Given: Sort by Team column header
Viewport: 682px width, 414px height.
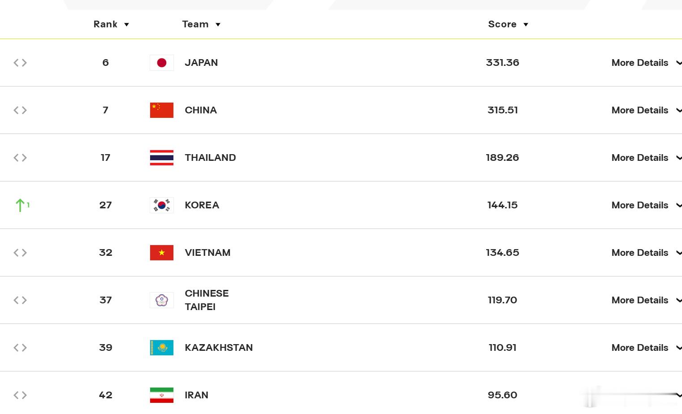Looking at the screenshot, I should click(201, 24).
